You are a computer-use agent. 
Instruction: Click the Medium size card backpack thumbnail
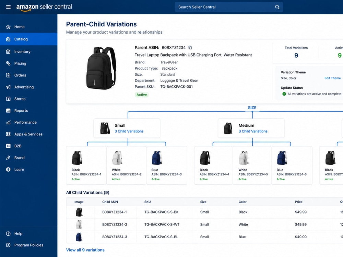(x=228, y=128)
